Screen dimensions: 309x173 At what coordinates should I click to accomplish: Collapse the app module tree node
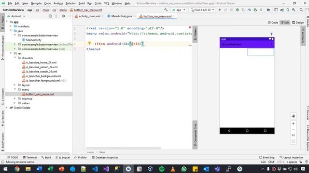[x=7, y=22]
